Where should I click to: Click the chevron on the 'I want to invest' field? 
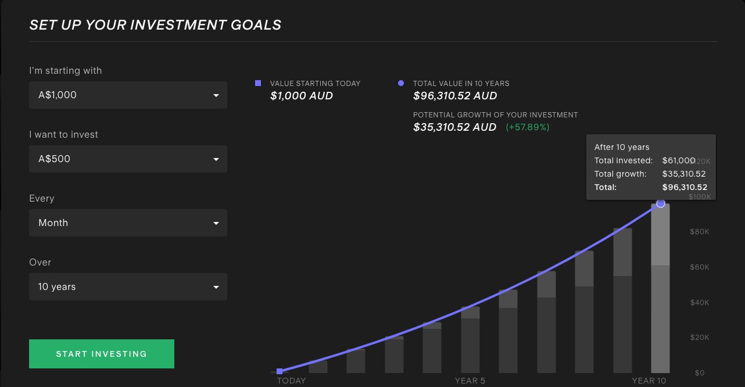tap(216, 159)
